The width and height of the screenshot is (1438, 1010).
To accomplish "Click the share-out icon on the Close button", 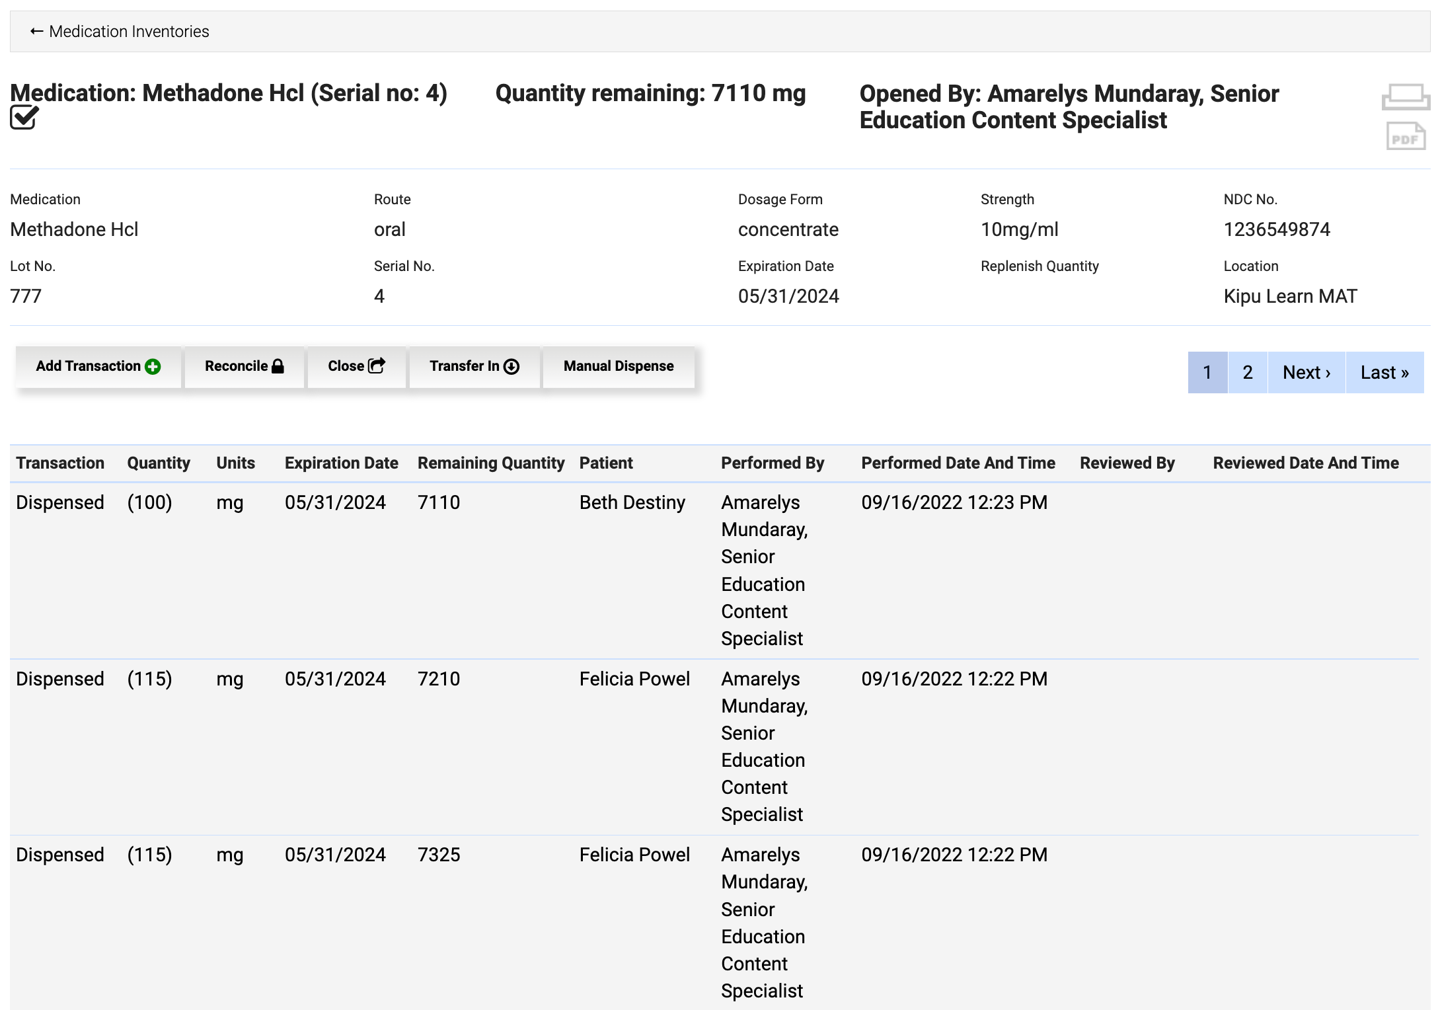I will pos(377,366).
